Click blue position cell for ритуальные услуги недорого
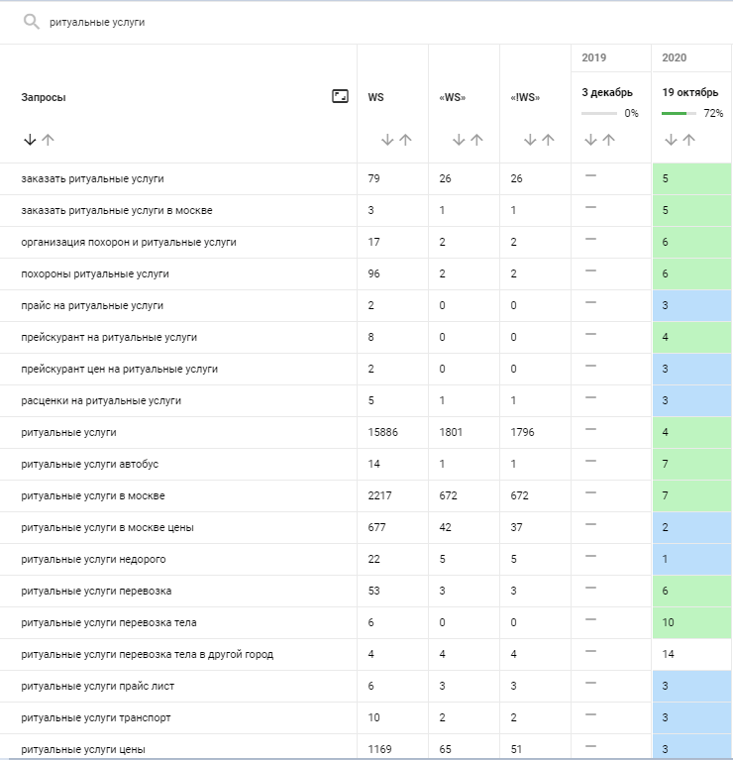 pyautogui.click(x=691, y=560)
